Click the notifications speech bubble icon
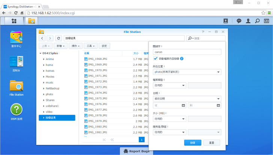This screenshot has height=155, width=273. (x=239, y=21)
